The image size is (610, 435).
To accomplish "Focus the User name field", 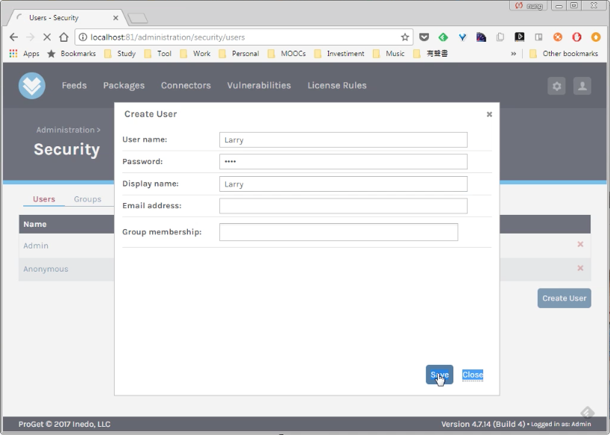I will 343,140.
